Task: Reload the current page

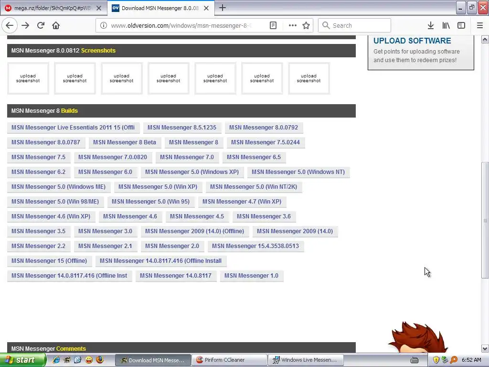Action: pyautogui.click(x=41, y=25)
